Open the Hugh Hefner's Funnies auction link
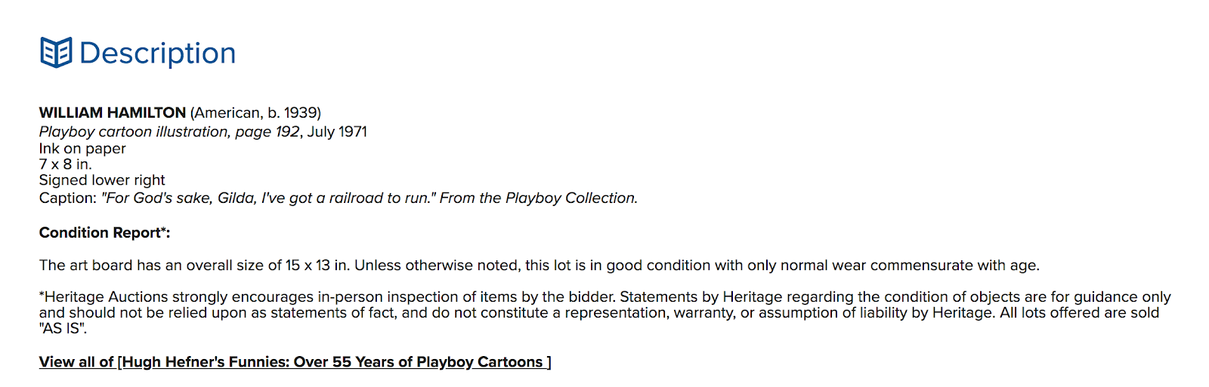1209x387 pixels. [295, 362]
